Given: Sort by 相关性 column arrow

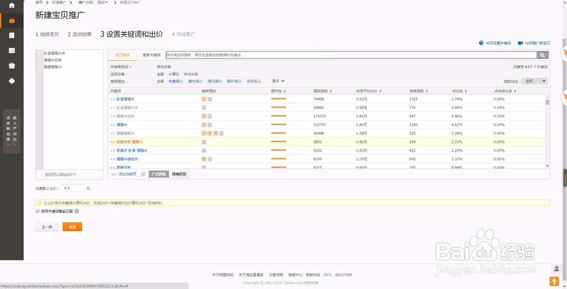Looking at the screenshot, I should coord(285,91).
